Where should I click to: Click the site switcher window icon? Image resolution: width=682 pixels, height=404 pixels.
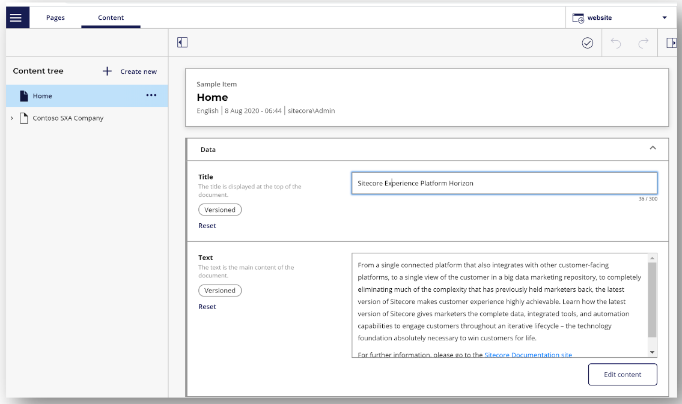[578, 18]
